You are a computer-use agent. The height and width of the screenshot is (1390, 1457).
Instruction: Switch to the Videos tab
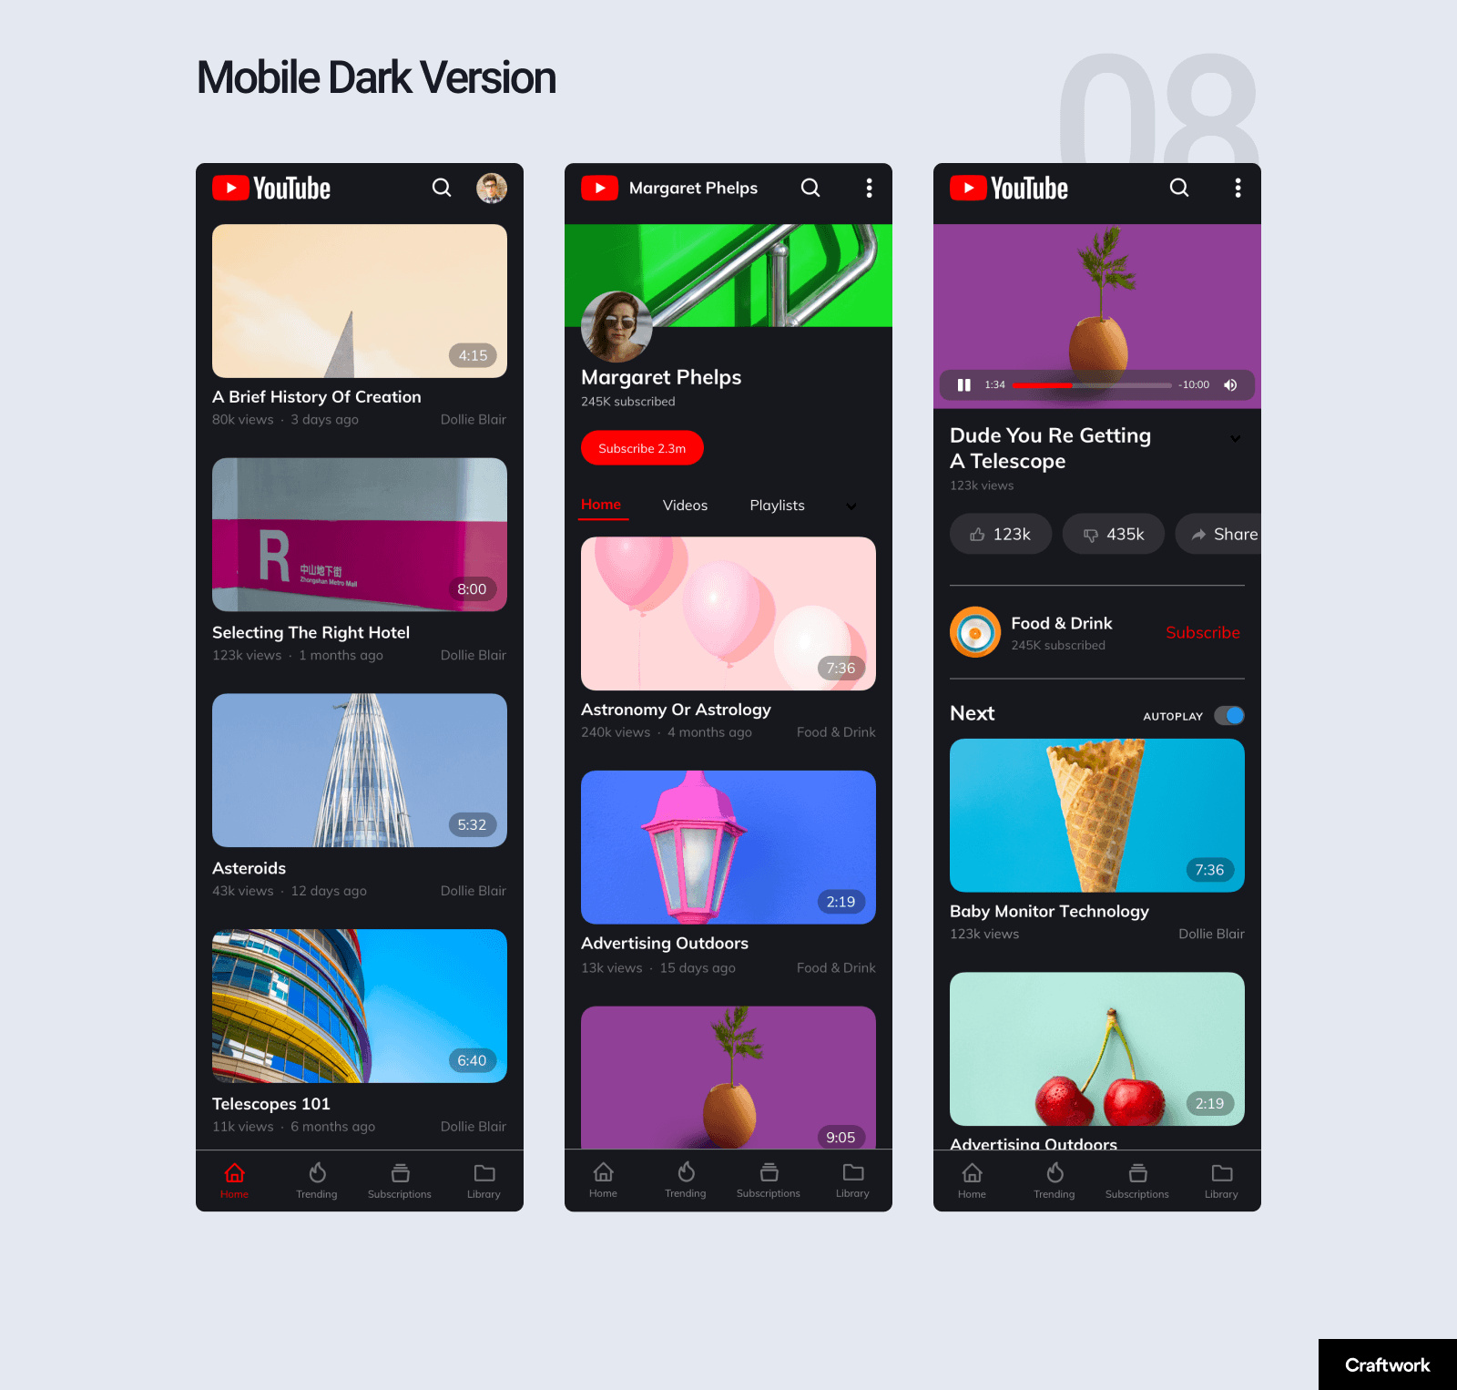(685, 506)
